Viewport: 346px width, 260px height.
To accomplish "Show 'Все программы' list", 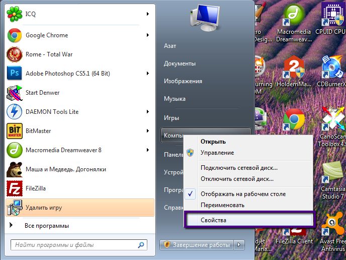I will point(47,226).
